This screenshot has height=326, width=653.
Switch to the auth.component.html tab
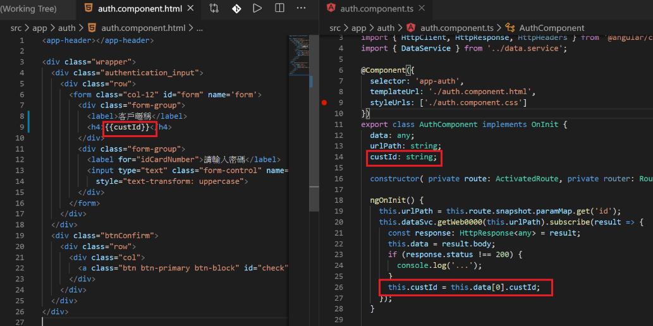[139, 8]
